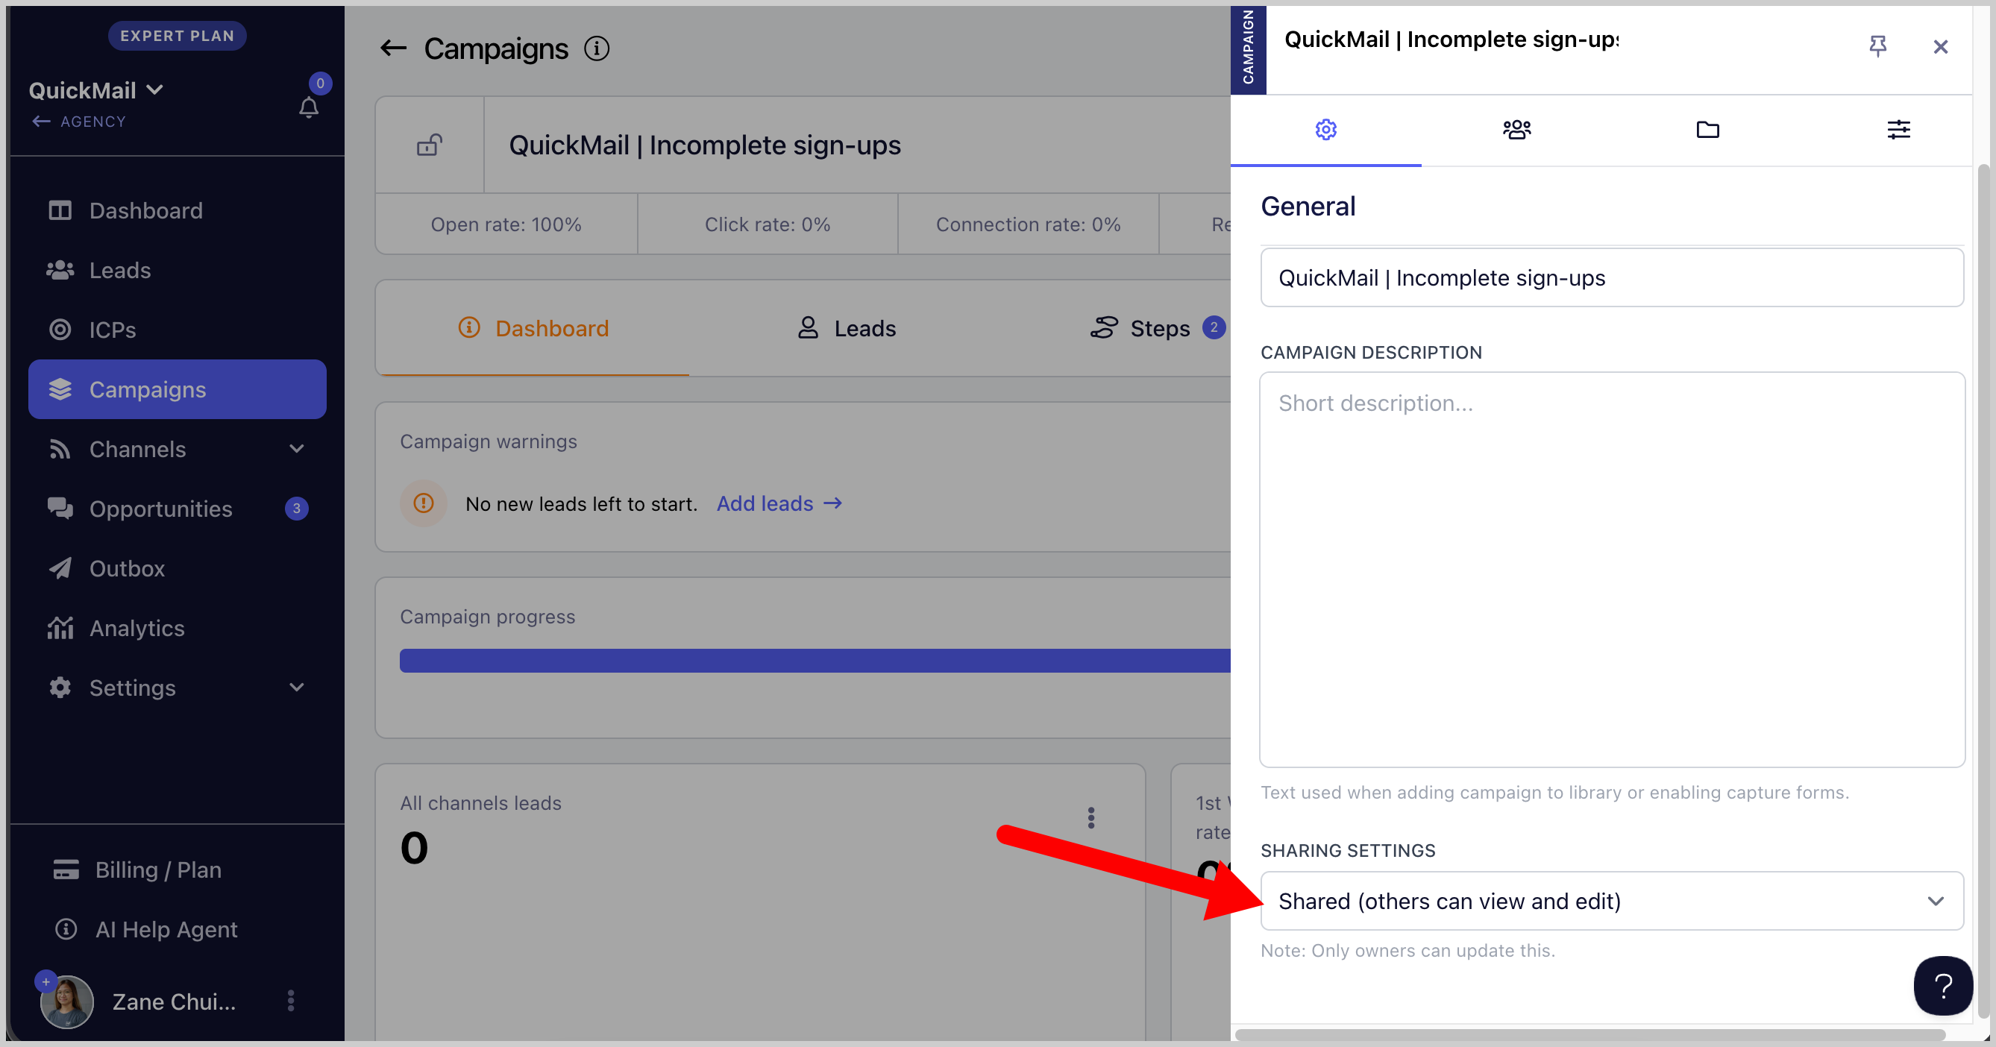Open Analytics in the sidebar

178,628
